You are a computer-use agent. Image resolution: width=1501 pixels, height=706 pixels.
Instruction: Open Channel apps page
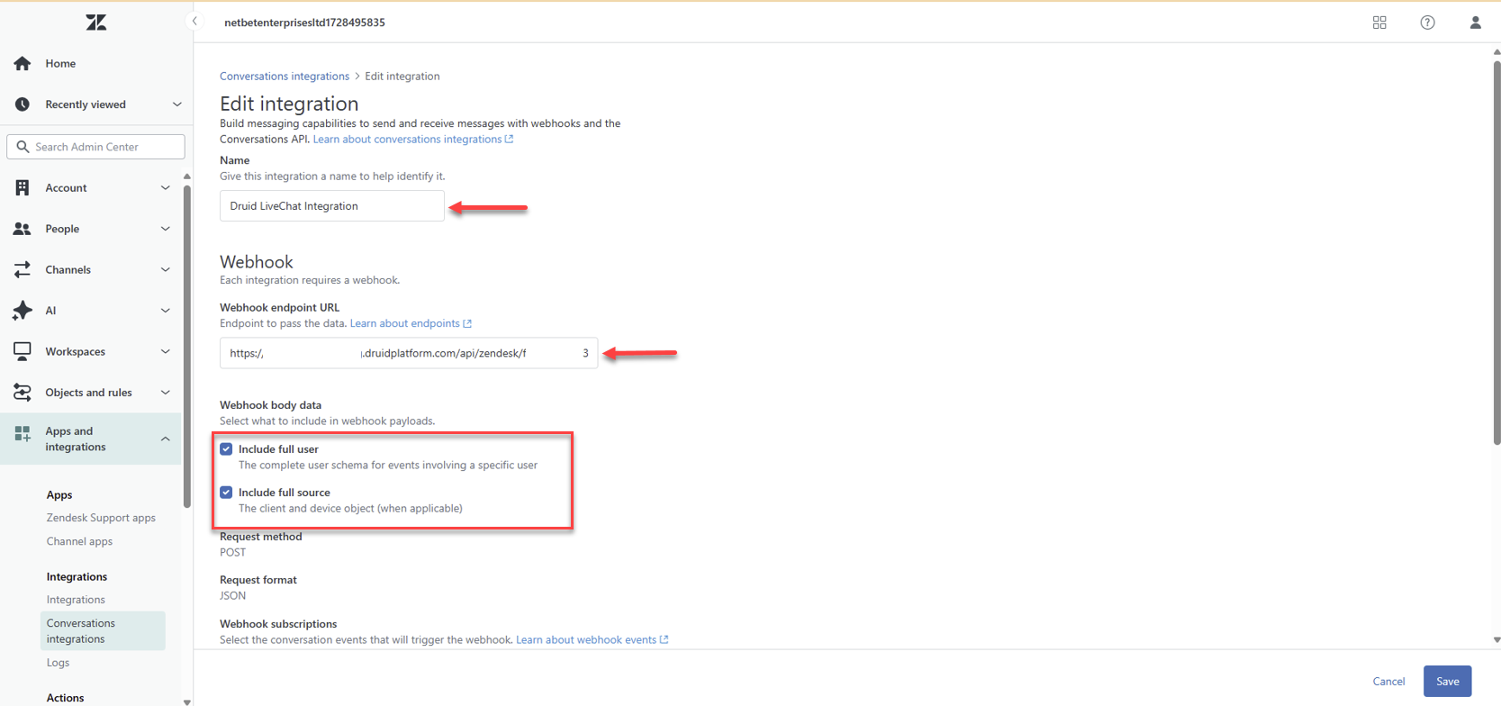tap(79, 541)
